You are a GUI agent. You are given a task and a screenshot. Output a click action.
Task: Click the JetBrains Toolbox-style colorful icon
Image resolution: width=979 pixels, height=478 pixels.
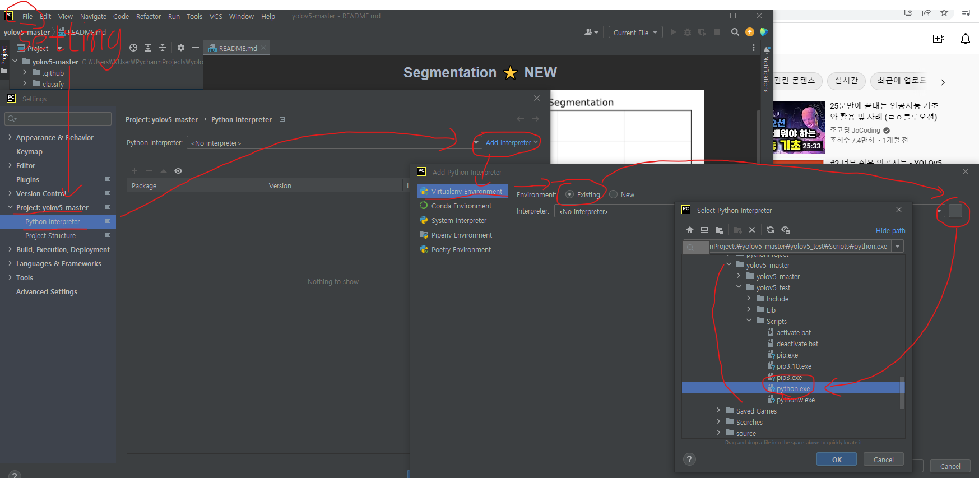[764, 33]
